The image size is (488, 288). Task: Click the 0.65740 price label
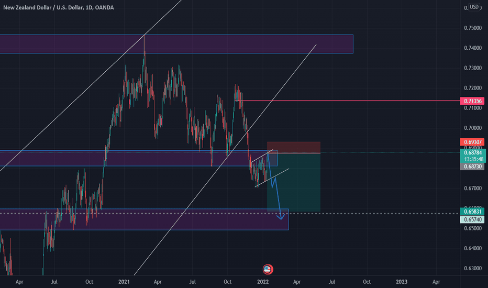click(x=472, y=219)
